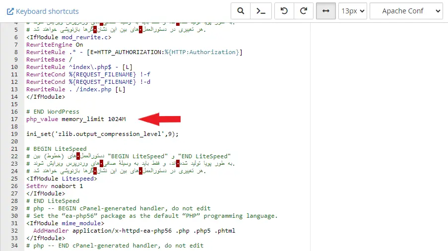
Task: Click line number 17 in the gutter
Action: [x=14, y=119]
